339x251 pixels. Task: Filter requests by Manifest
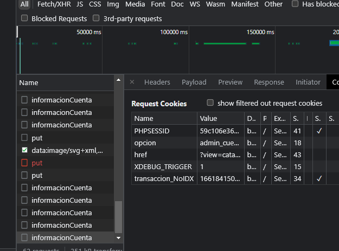tap(245, 4)
